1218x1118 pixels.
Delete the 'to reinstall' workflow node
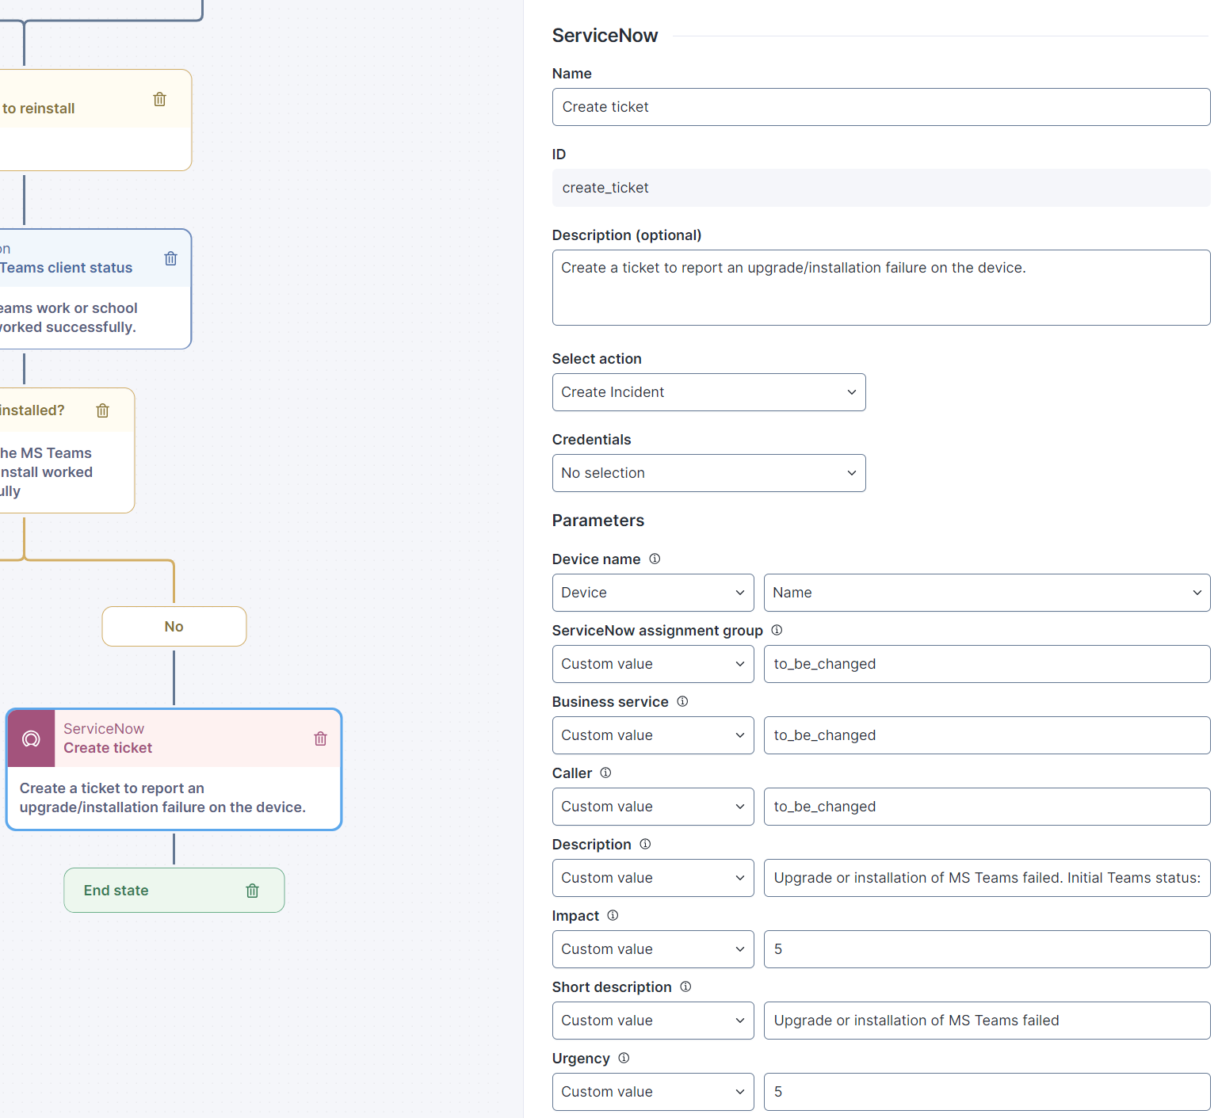click(159, 99)
